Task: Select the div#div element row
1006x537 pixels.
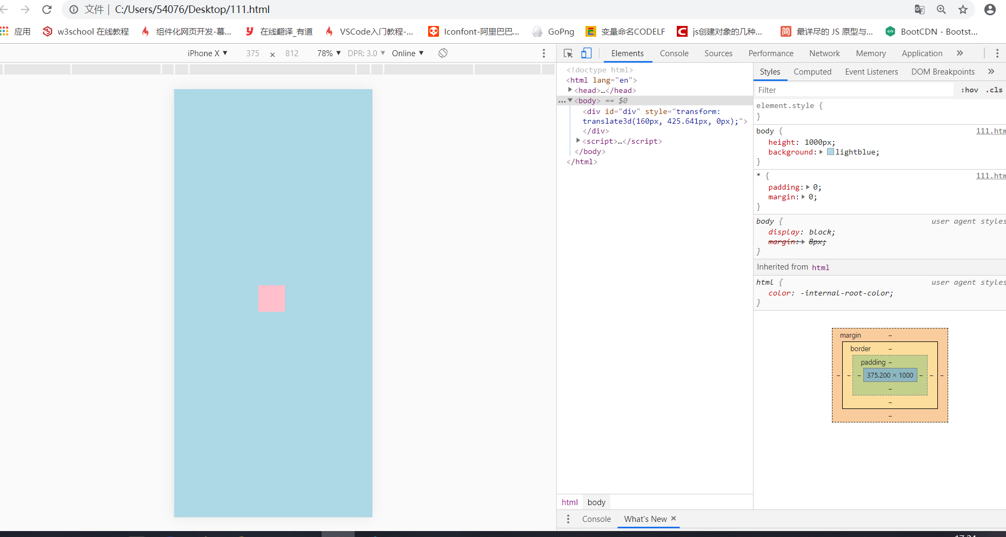Action: (x=664, y=116)
